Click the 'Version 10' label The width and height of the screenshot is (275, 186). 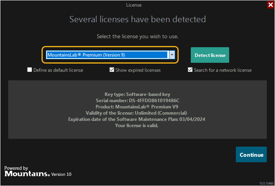point(62,174)
